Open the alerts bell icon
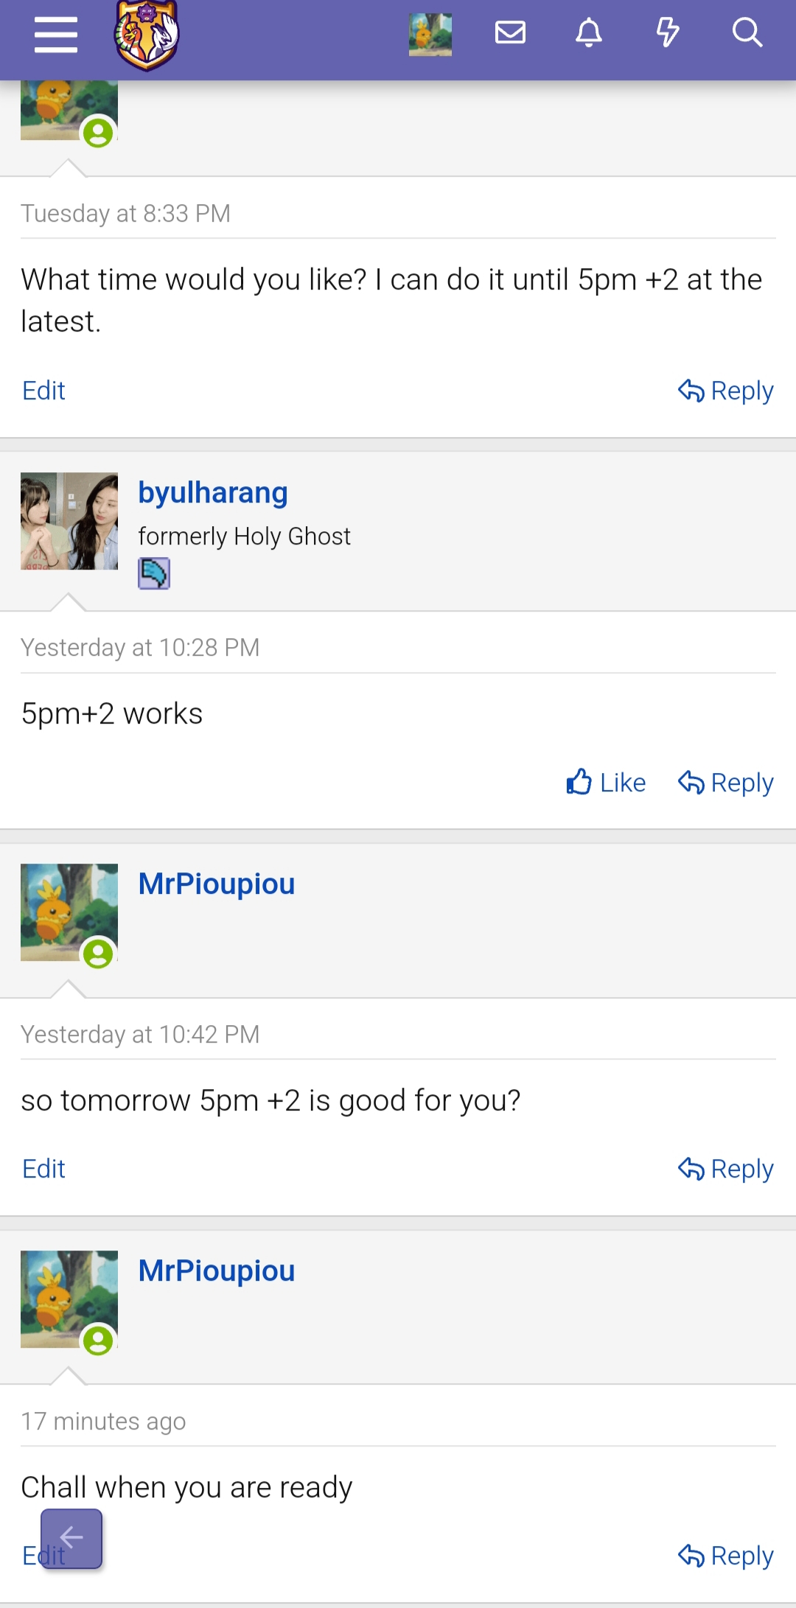Viewport: 796px width, 1608px height. point(589,33)
